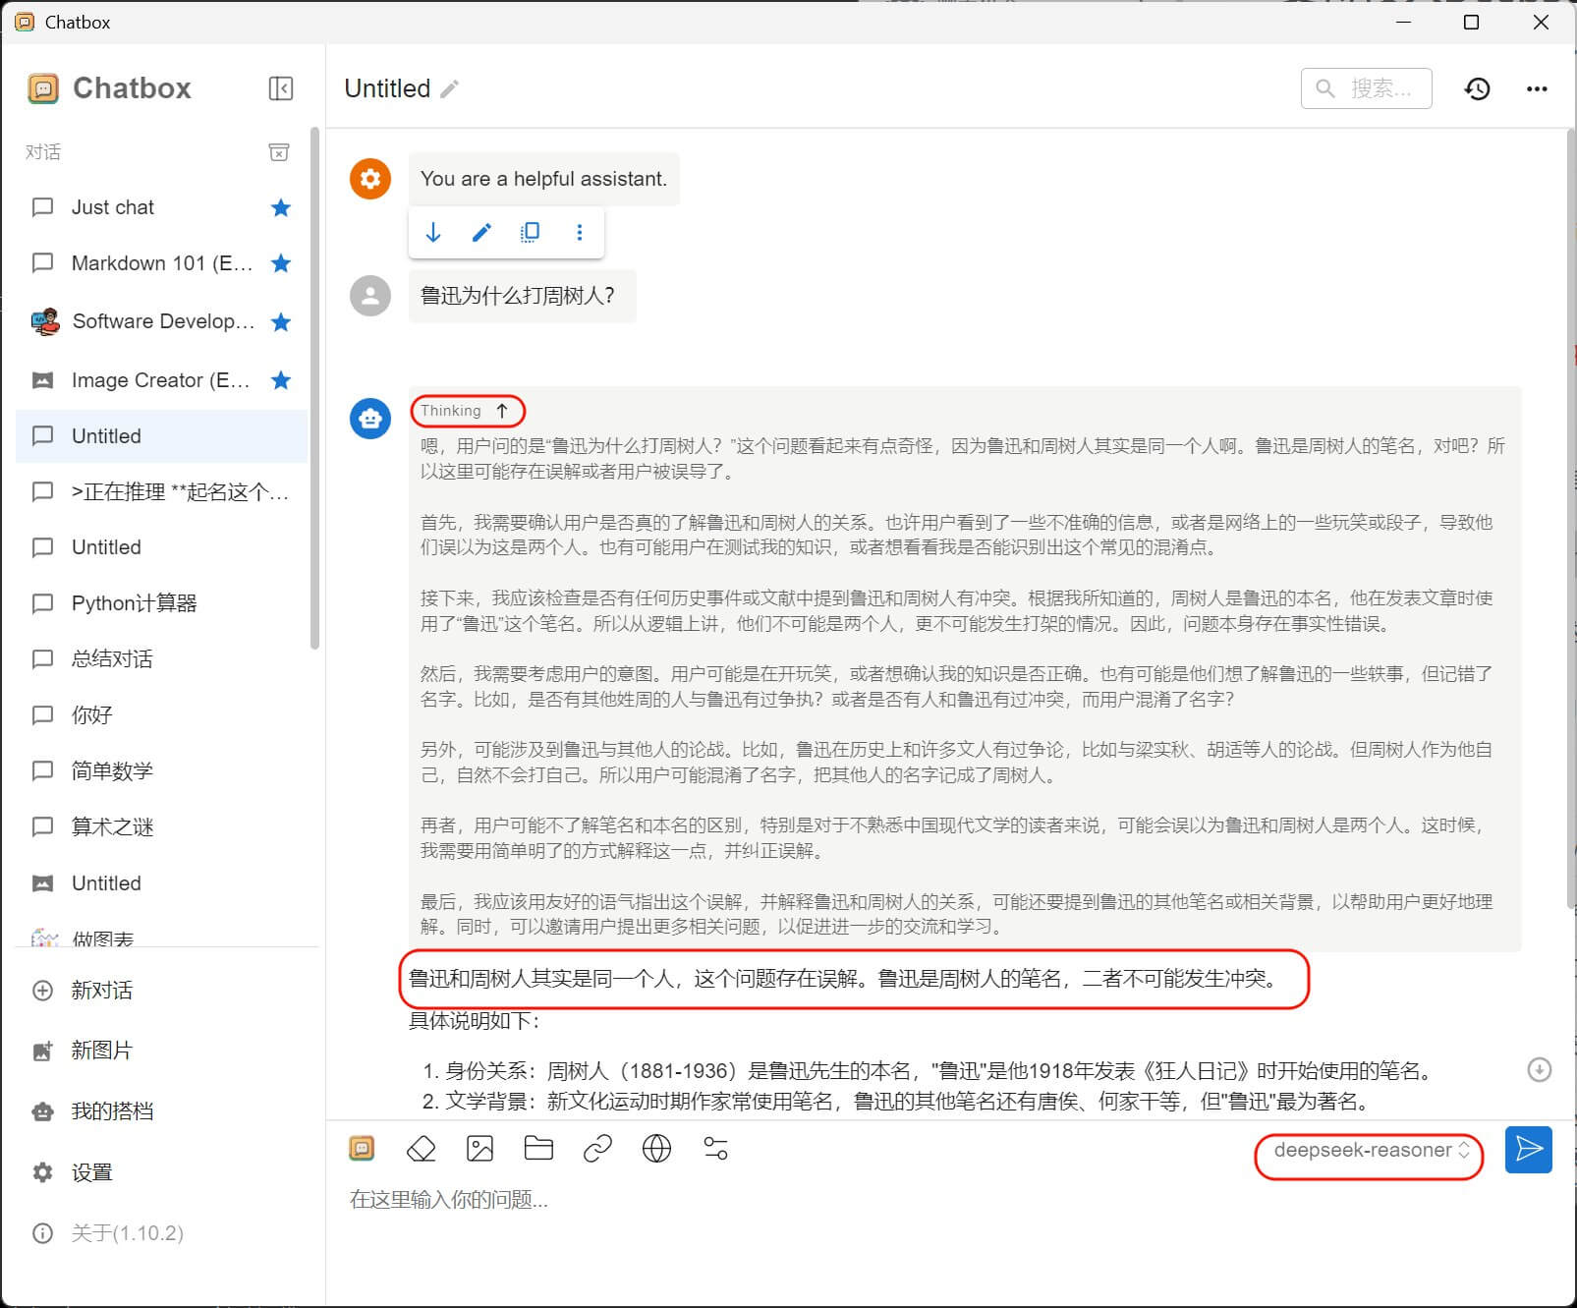This screenshot has width=1577, height=1308.
Task: Open 设置 in the sidebar
Action: (x=91, y=1172)
